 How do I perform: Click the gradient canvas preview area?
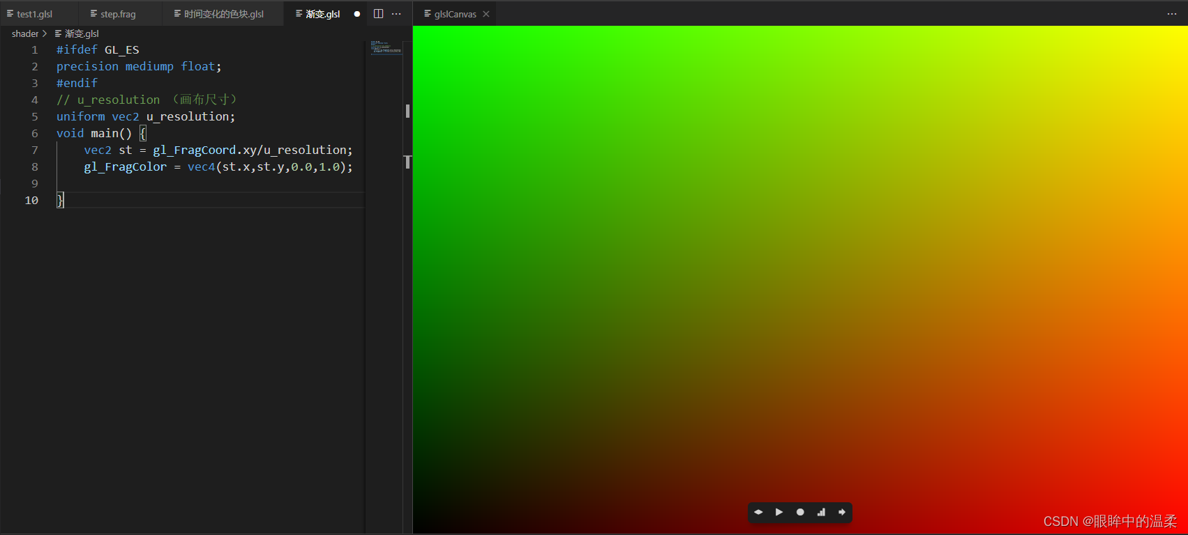[800, 280]
